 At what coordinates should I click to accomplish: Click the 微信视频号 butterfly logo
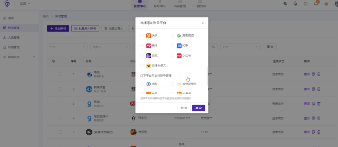pyautogui.click(x=179, y=84)
